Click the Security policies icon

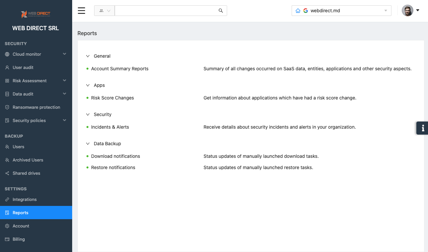(7, 120)
